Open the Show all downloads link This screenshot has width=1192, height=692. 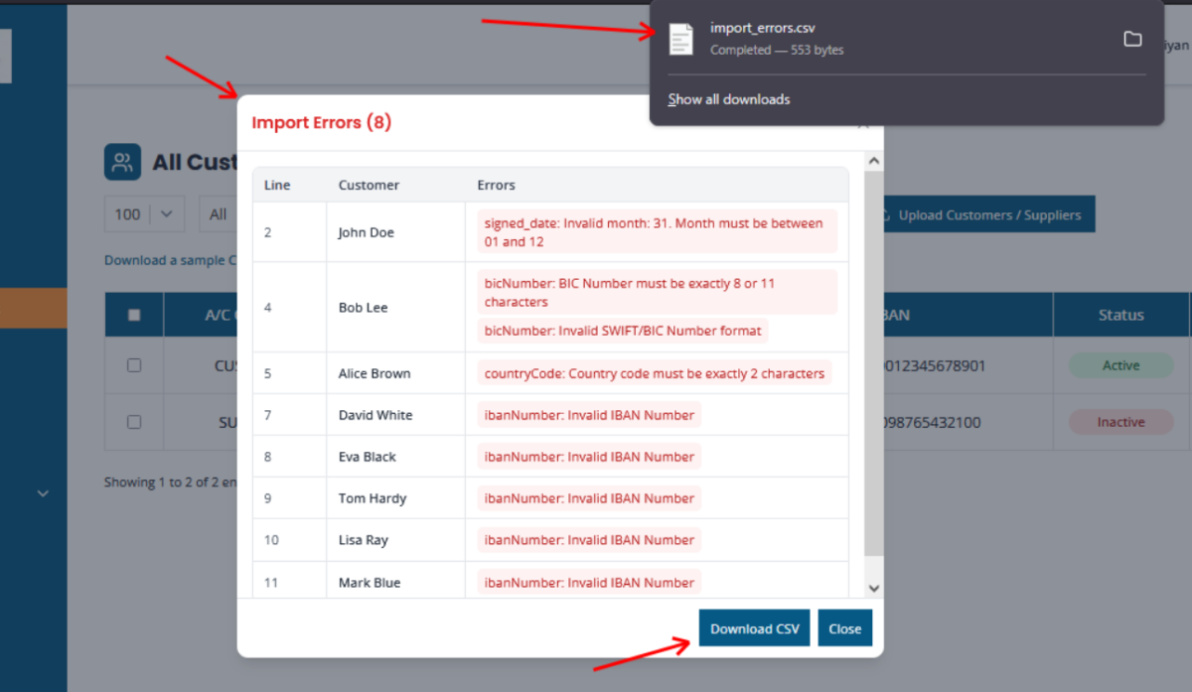point(728,99)
